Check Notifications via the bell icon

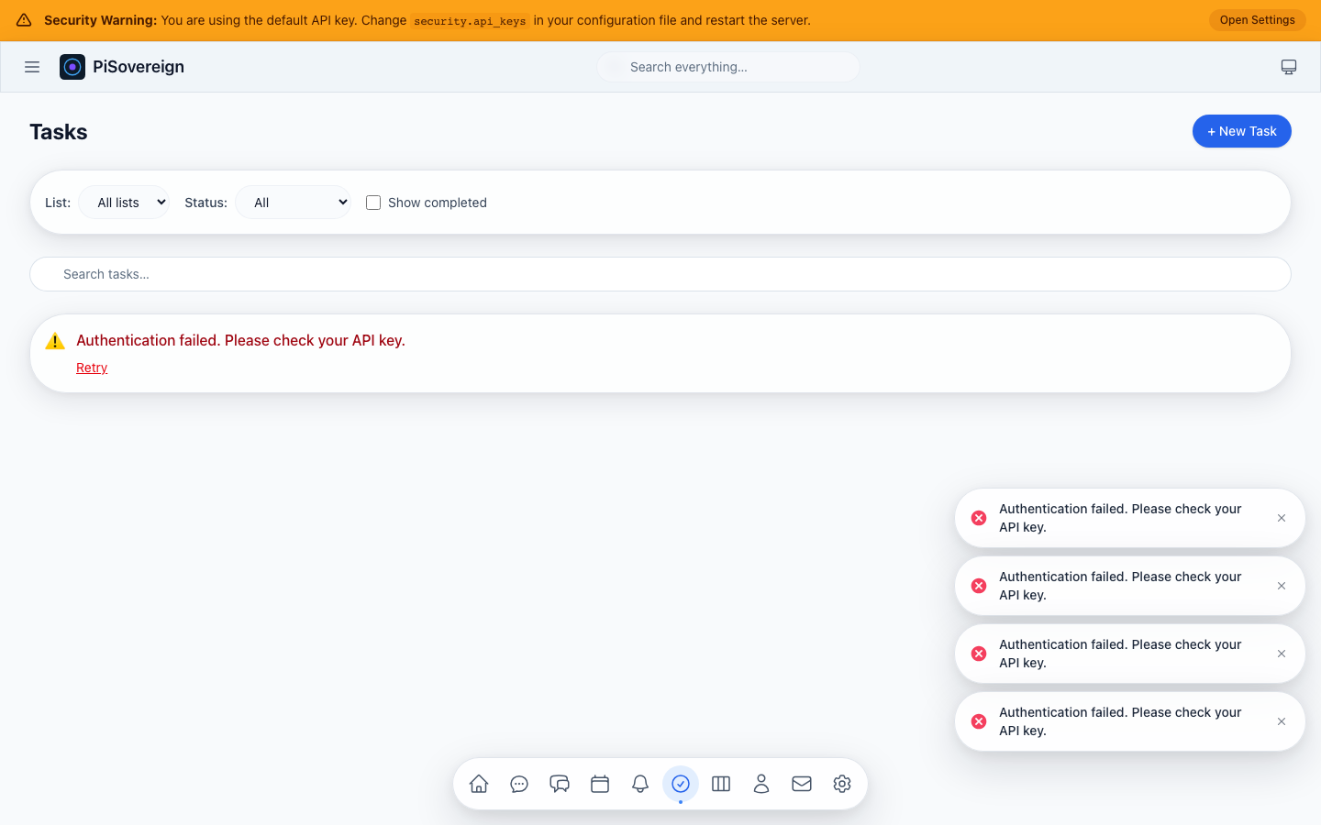640,784
